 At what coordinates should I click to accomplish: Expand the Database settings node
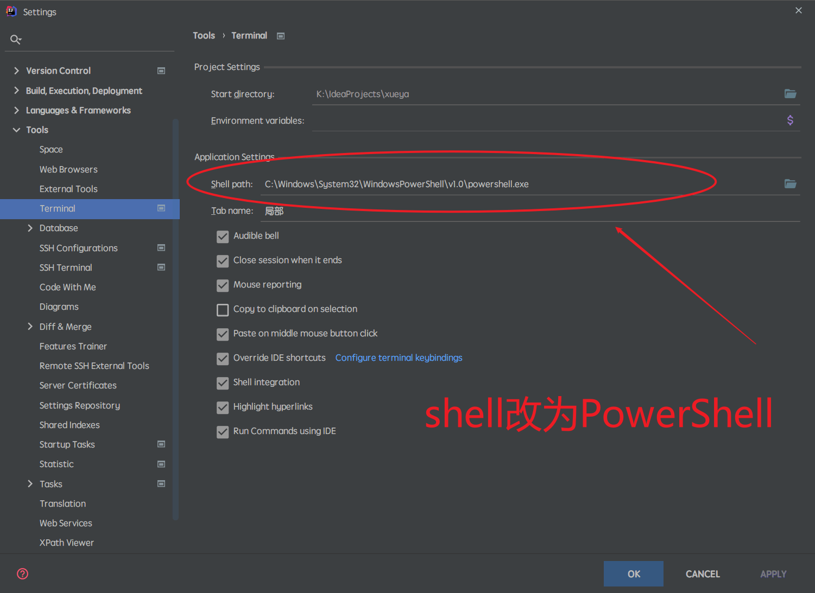click(x=30, y=228)
